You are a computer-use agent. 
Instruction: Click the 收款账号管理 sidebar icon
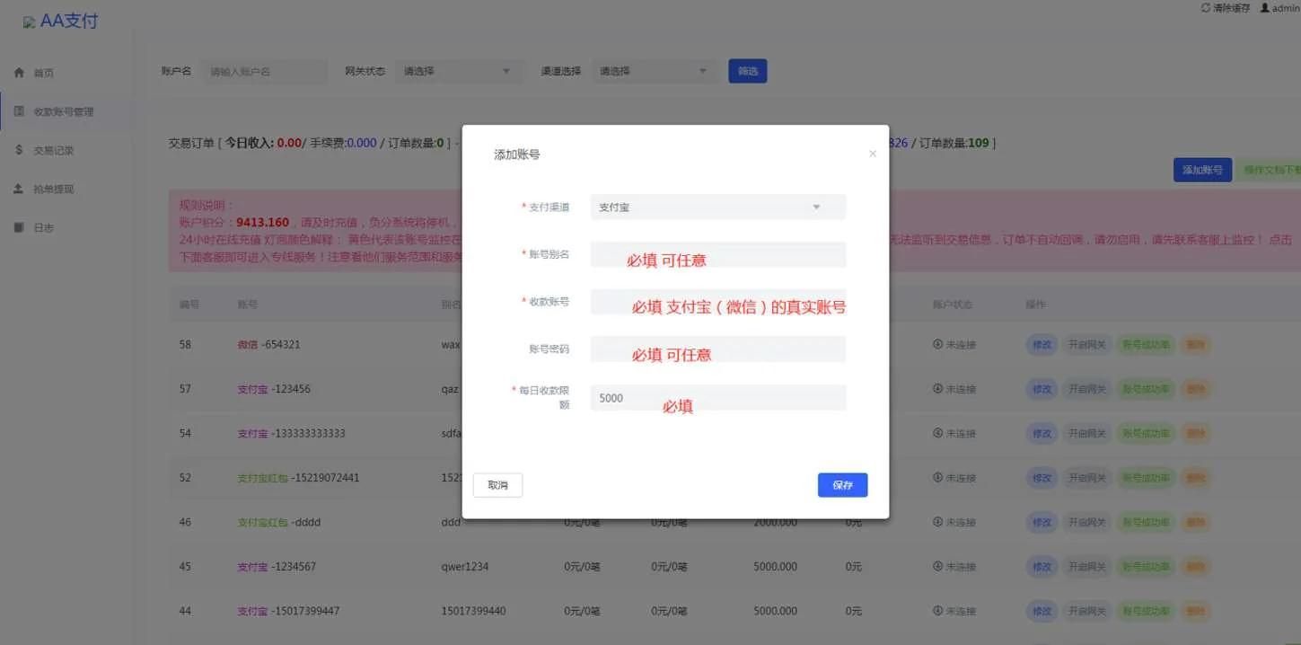tap(19, 111)
